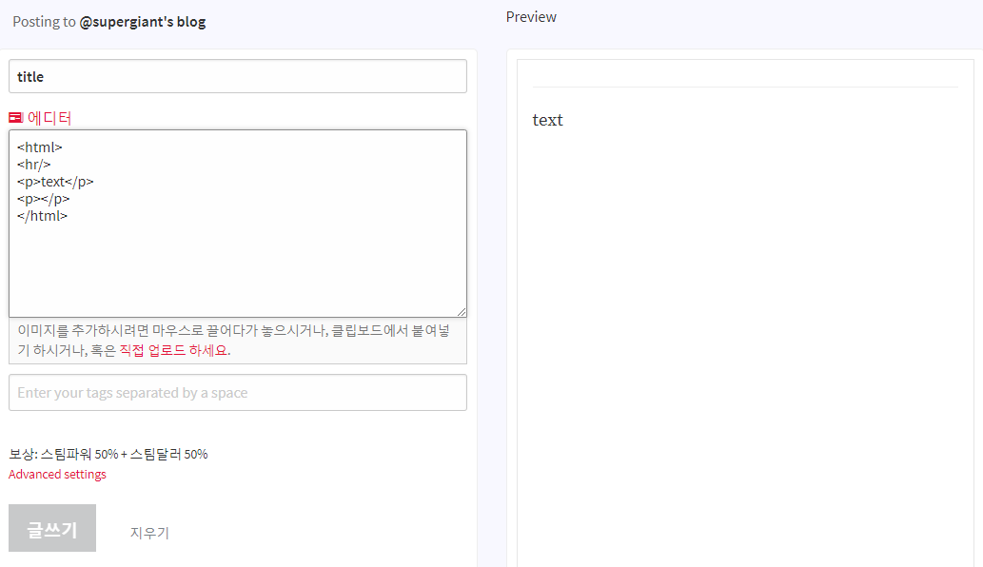Viewport: 983px width, 567px height.
Task: Click the 글쓰기 post button
Action: pos(52,528)
